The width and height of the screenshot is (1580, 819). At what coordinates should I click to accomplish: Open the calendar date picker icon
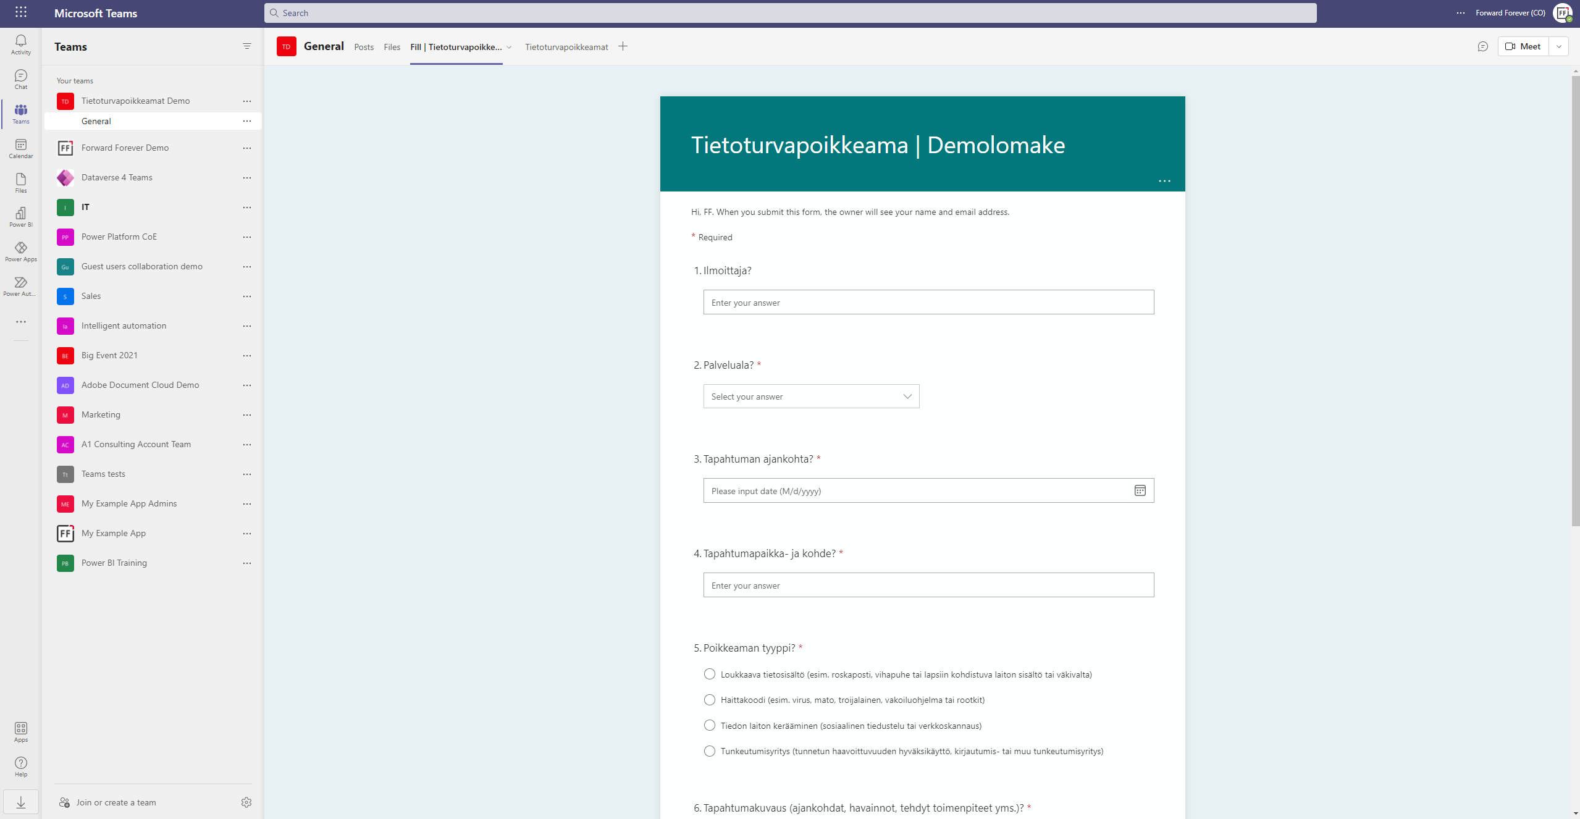1140,490
